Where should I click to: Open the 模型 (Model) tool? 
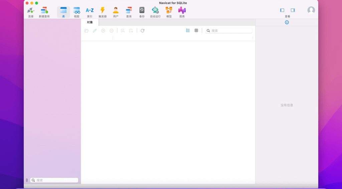169,10
